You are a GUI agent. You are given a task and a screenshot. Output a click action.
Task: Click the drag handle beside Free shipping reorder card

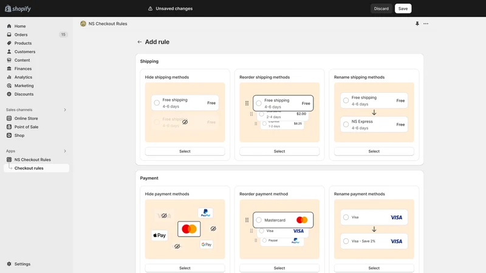point(247,103)
